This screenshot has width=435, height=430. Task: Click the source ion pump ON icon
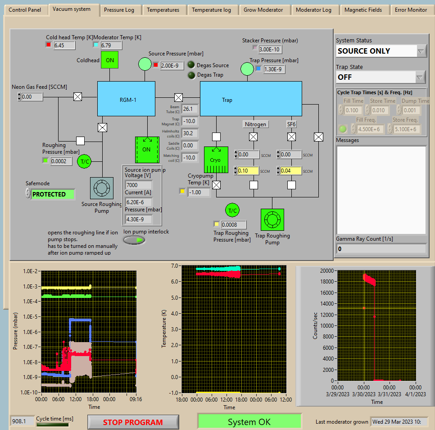[x=147, y=149]
